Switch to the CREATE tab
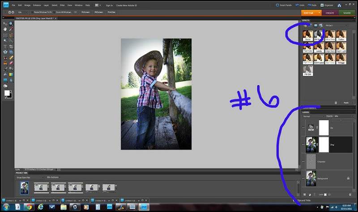Viewport: 358px width, 212px height. pyautogui.click(x=330, y=13)
